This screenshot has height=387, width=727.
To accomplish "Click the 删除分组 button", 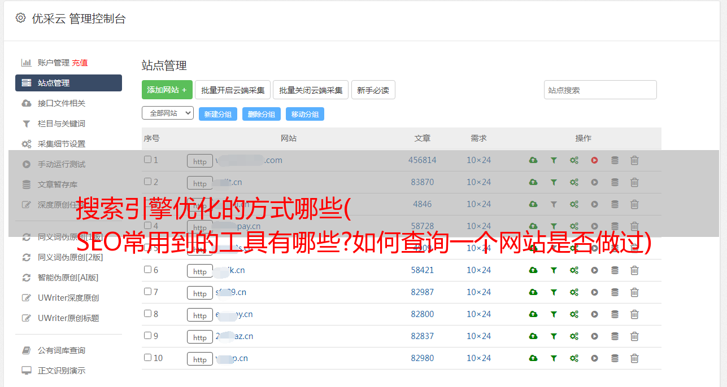I will point(262,114).
